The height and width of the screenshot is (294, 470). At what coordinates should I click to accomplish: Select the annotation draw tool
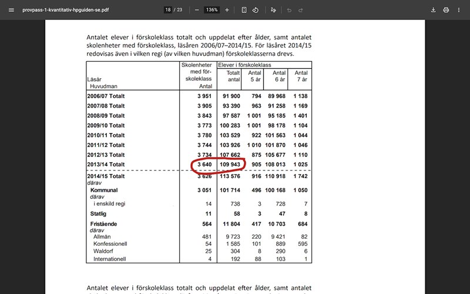273,10
